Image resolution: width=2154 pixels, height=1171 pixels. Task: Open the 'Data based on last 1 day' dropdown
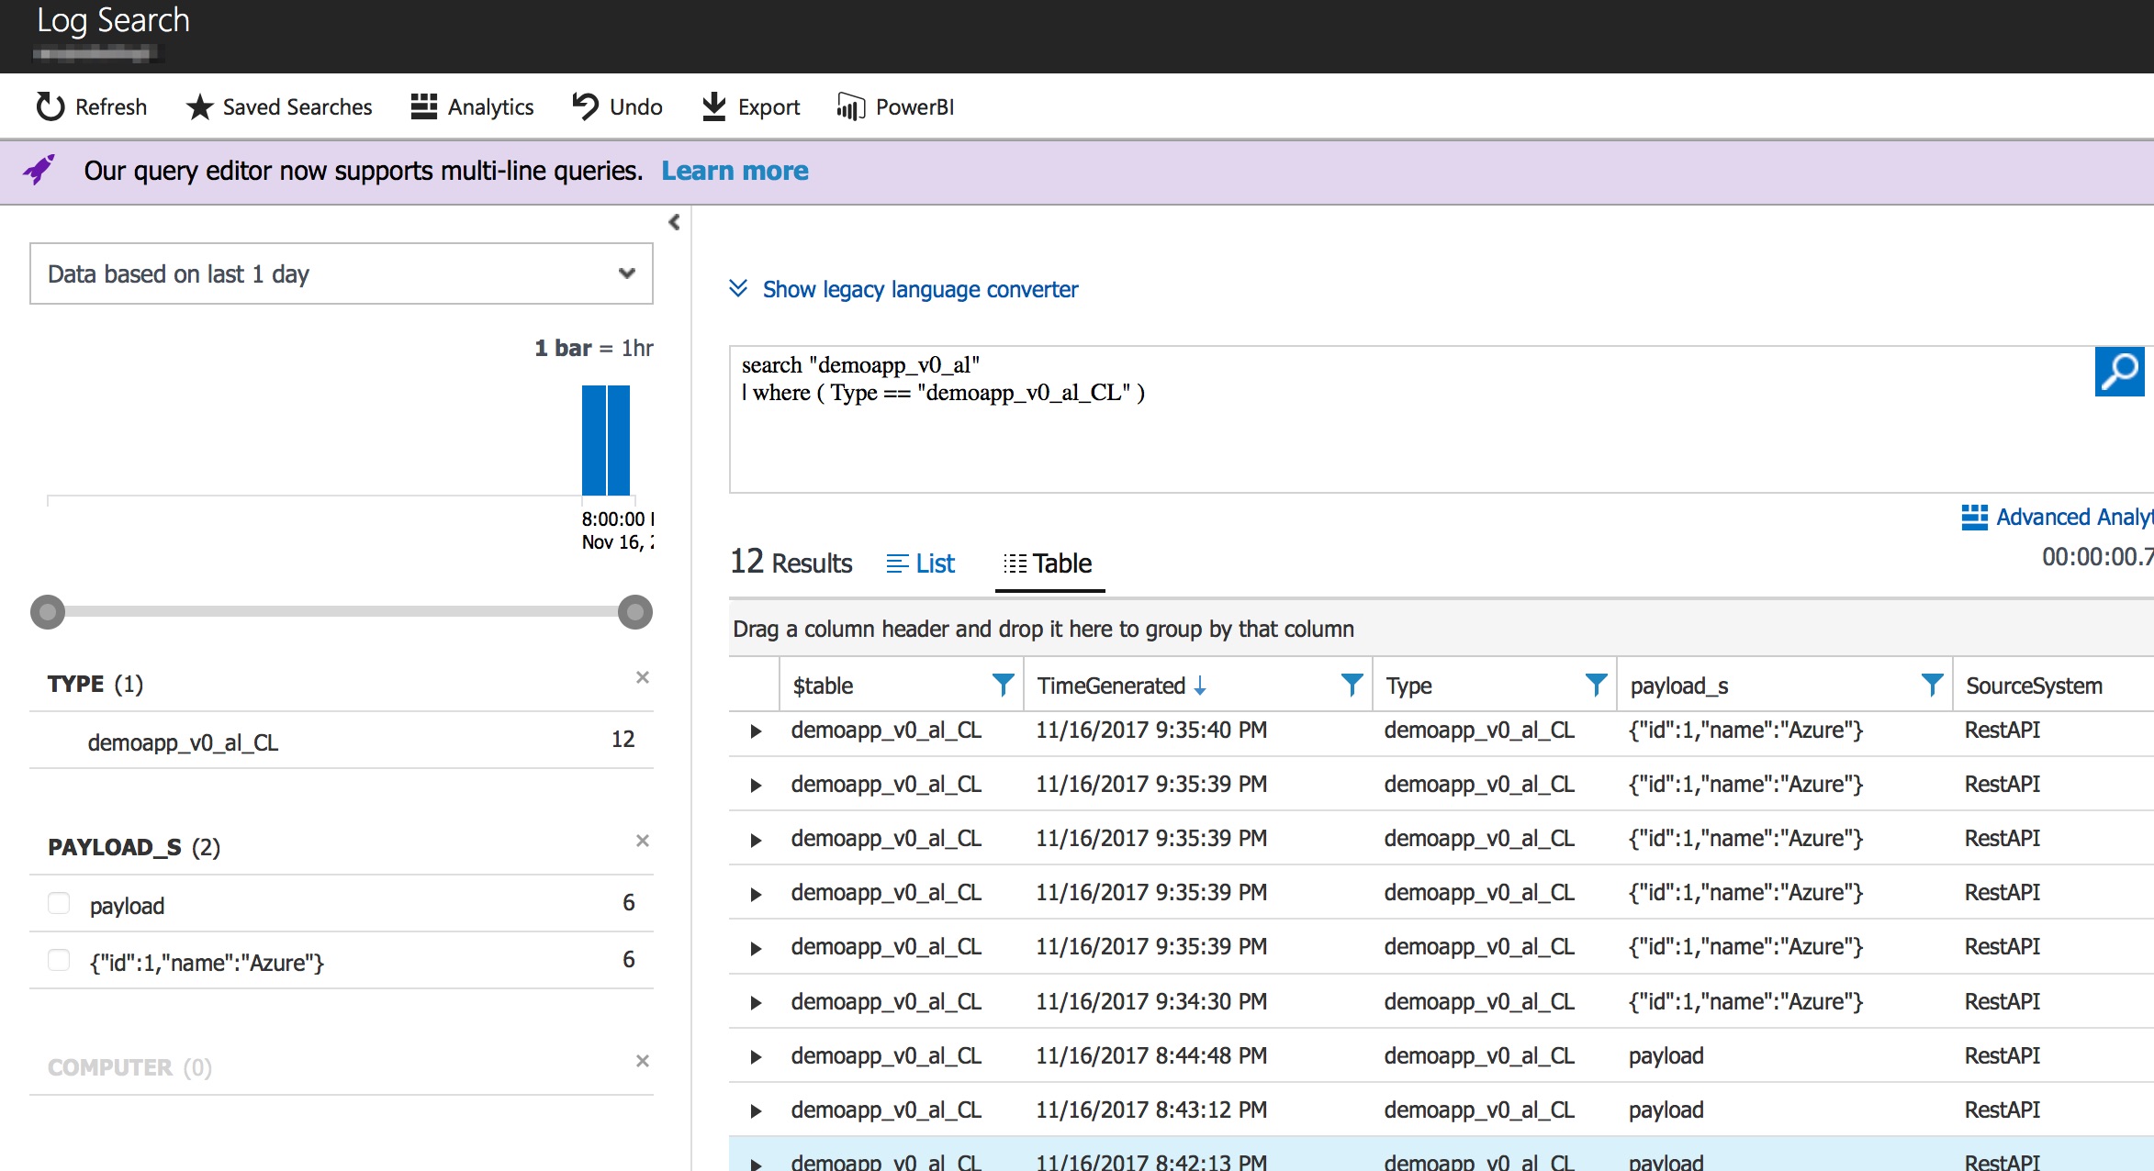pos(342,273)
